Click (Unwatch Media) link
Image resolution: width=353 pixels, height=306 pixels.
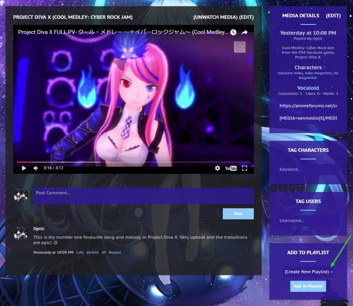pos(215,17)
